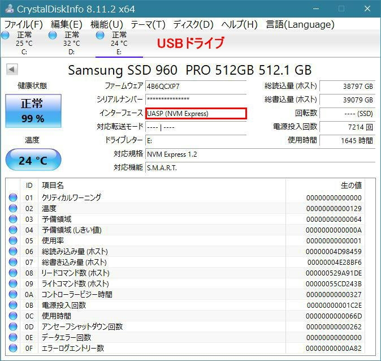
Task: Click status orb for ID 05 使用率
Action: [13, 240]
